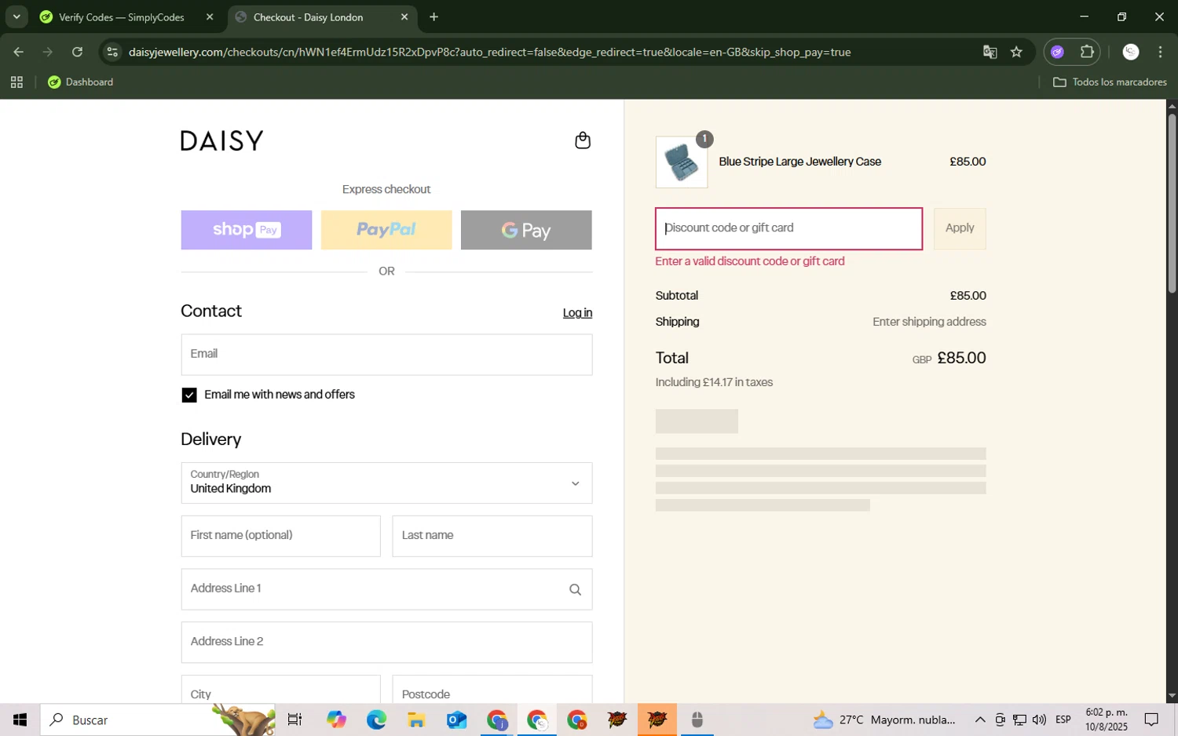Click the Apply discount button
Viewport: 1178px width, 736px height.
960,228
